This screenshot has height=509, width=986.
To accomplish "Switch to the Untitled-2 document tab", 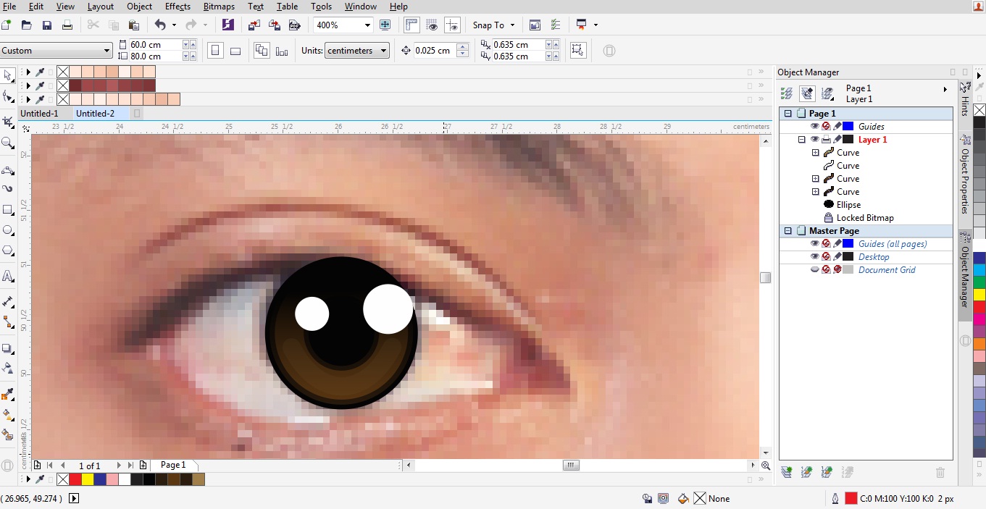I will point(96,114).
